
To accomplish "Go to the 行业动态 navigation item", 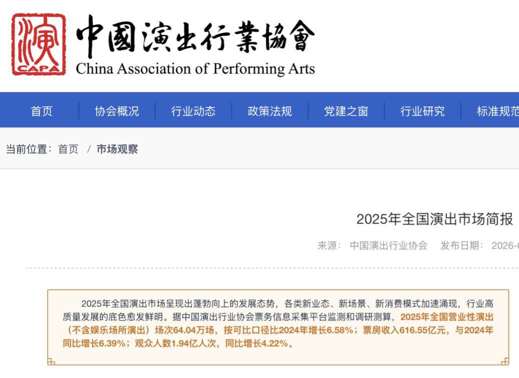I will coord(193,111).
